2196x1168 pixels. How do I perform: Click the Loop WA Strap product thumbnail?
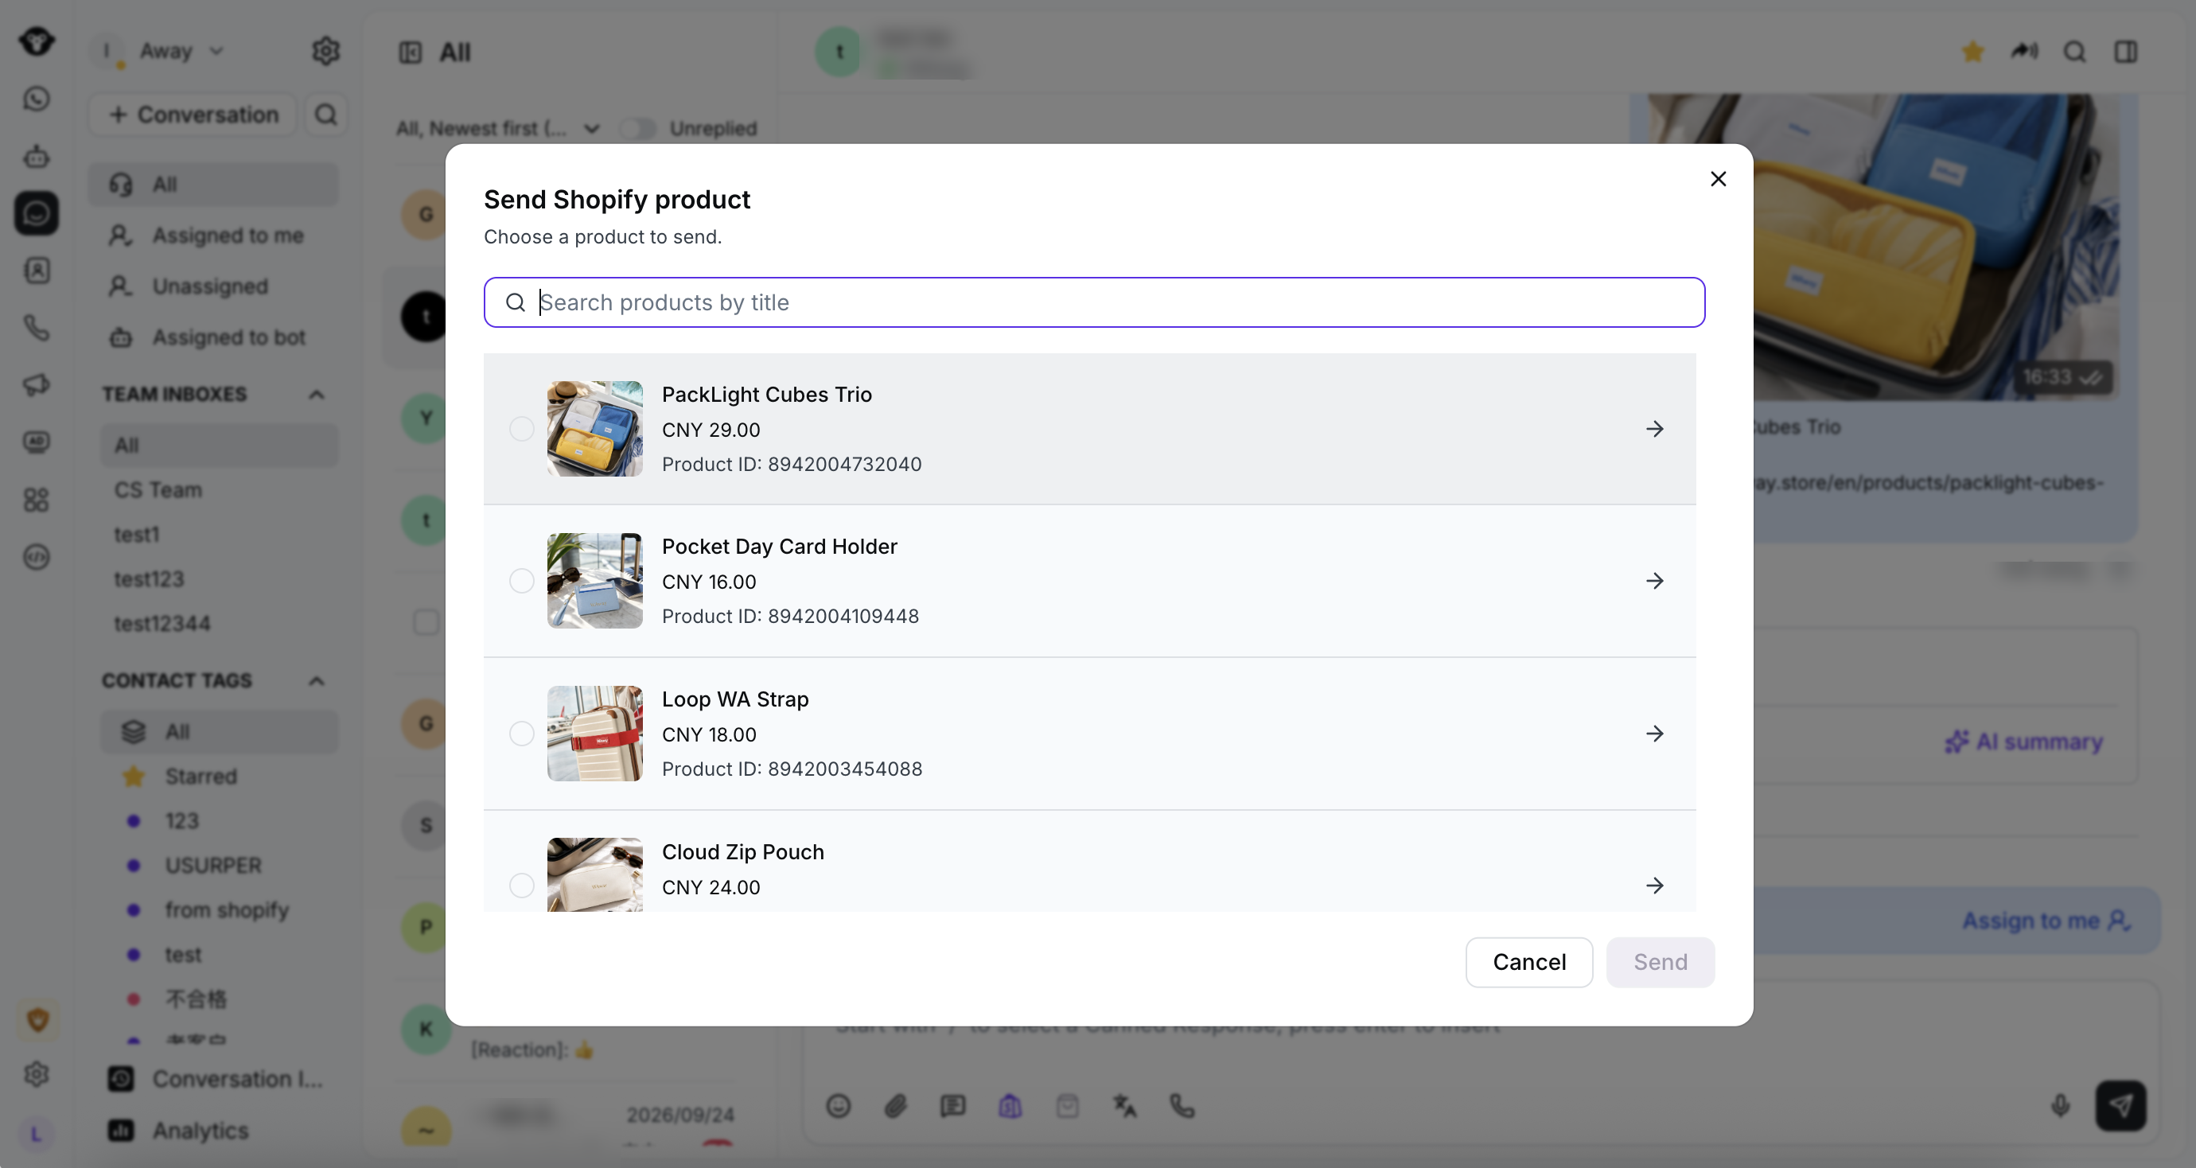point(595,734)
